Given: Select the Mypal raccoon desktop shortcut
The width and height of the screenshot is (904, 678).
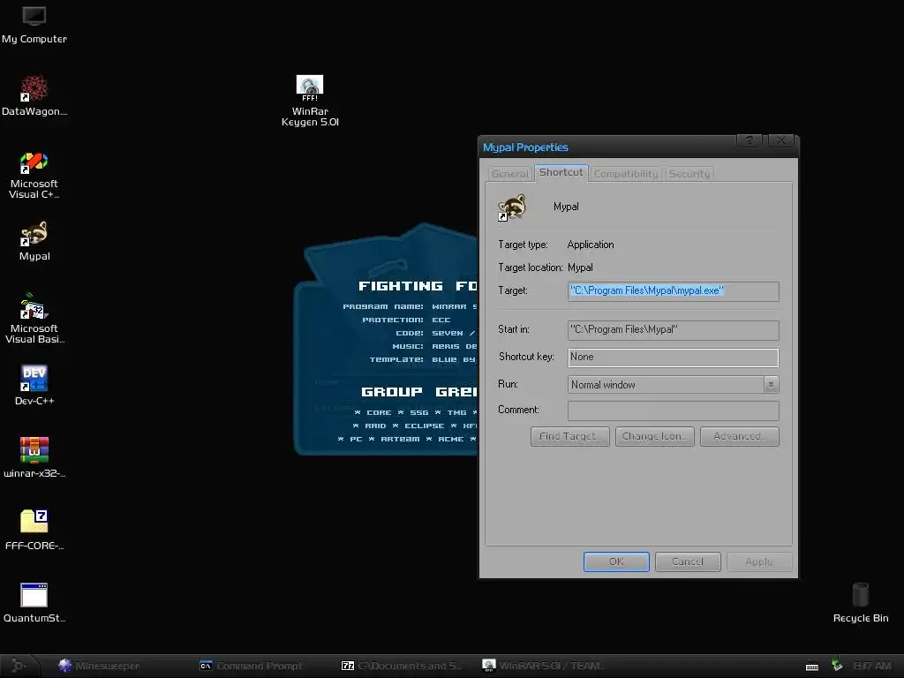Looking at the screenshot, I should [34, 241].
